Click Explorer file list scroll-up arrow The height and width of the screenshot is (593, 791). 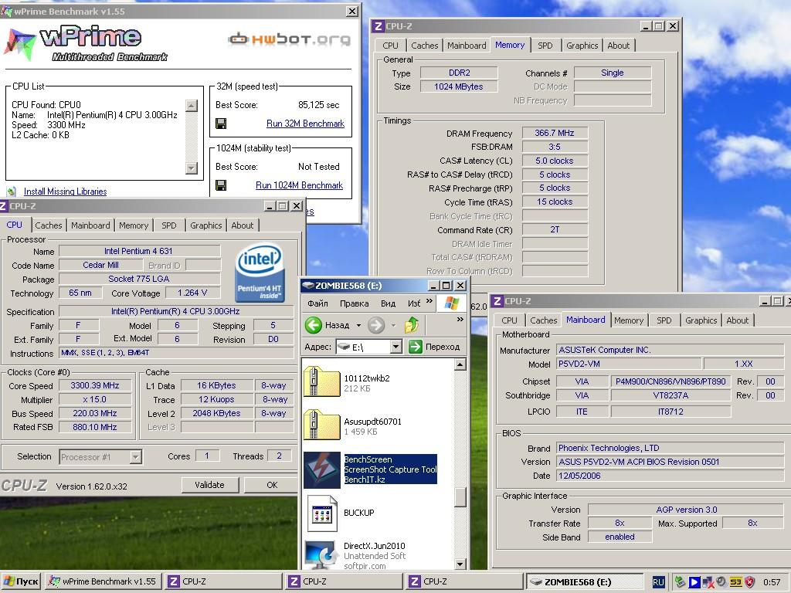[460, 364]
